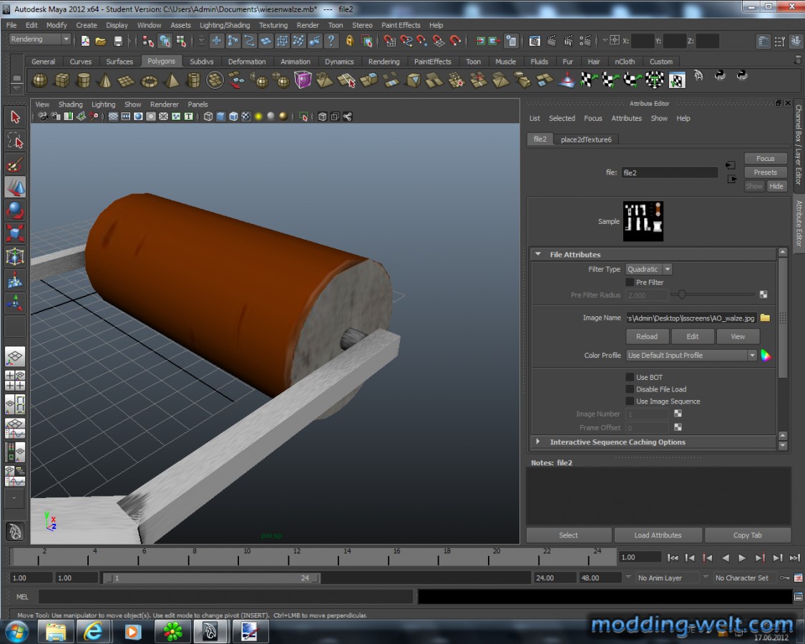Click the purple cube shelf icon
Image resolution: width=805 pixels, height=644 pixels.
click(303, 80)
